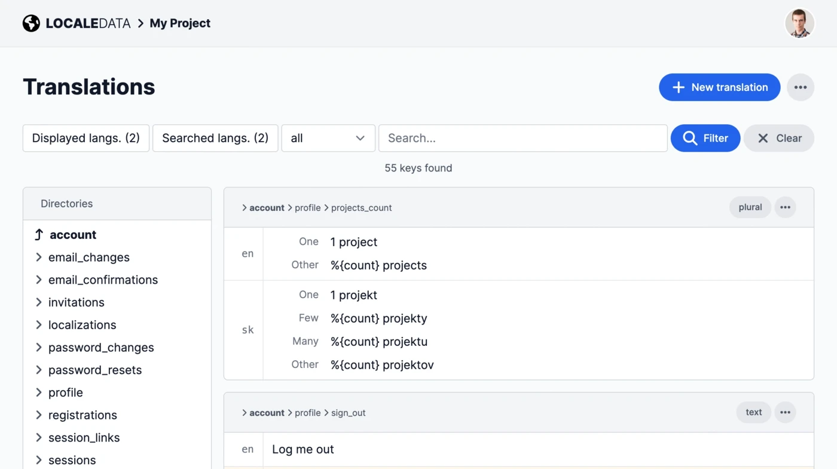
Task: Go up from the account directory
Action: (39, 235)
